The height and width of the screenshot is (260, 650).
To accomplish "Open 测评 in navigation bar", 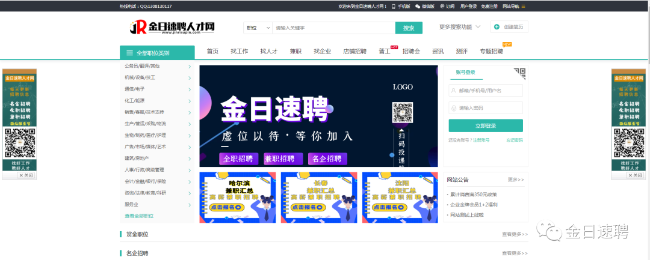I will (462, 52).
